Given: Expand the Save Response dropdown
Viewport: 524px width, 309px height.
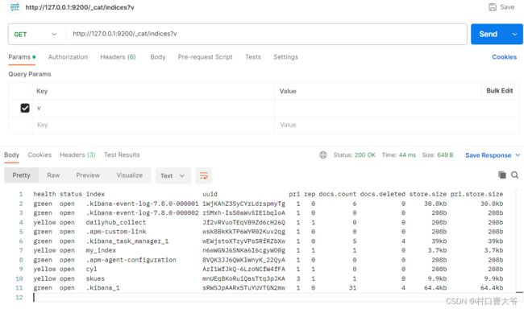Looking at the screenshot, I should pos(518,155).
